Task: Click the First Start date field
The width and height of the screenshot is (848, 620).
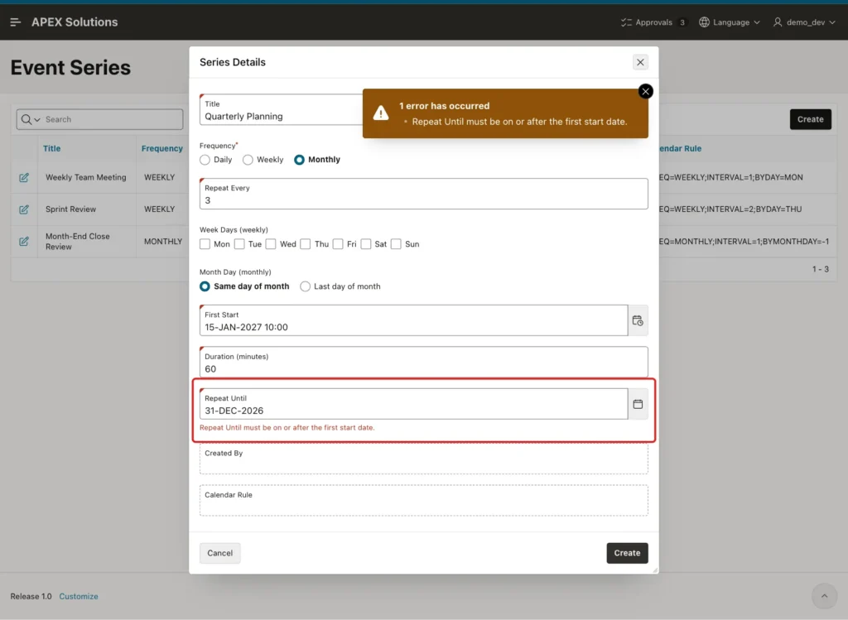Action: click(414, 320)
